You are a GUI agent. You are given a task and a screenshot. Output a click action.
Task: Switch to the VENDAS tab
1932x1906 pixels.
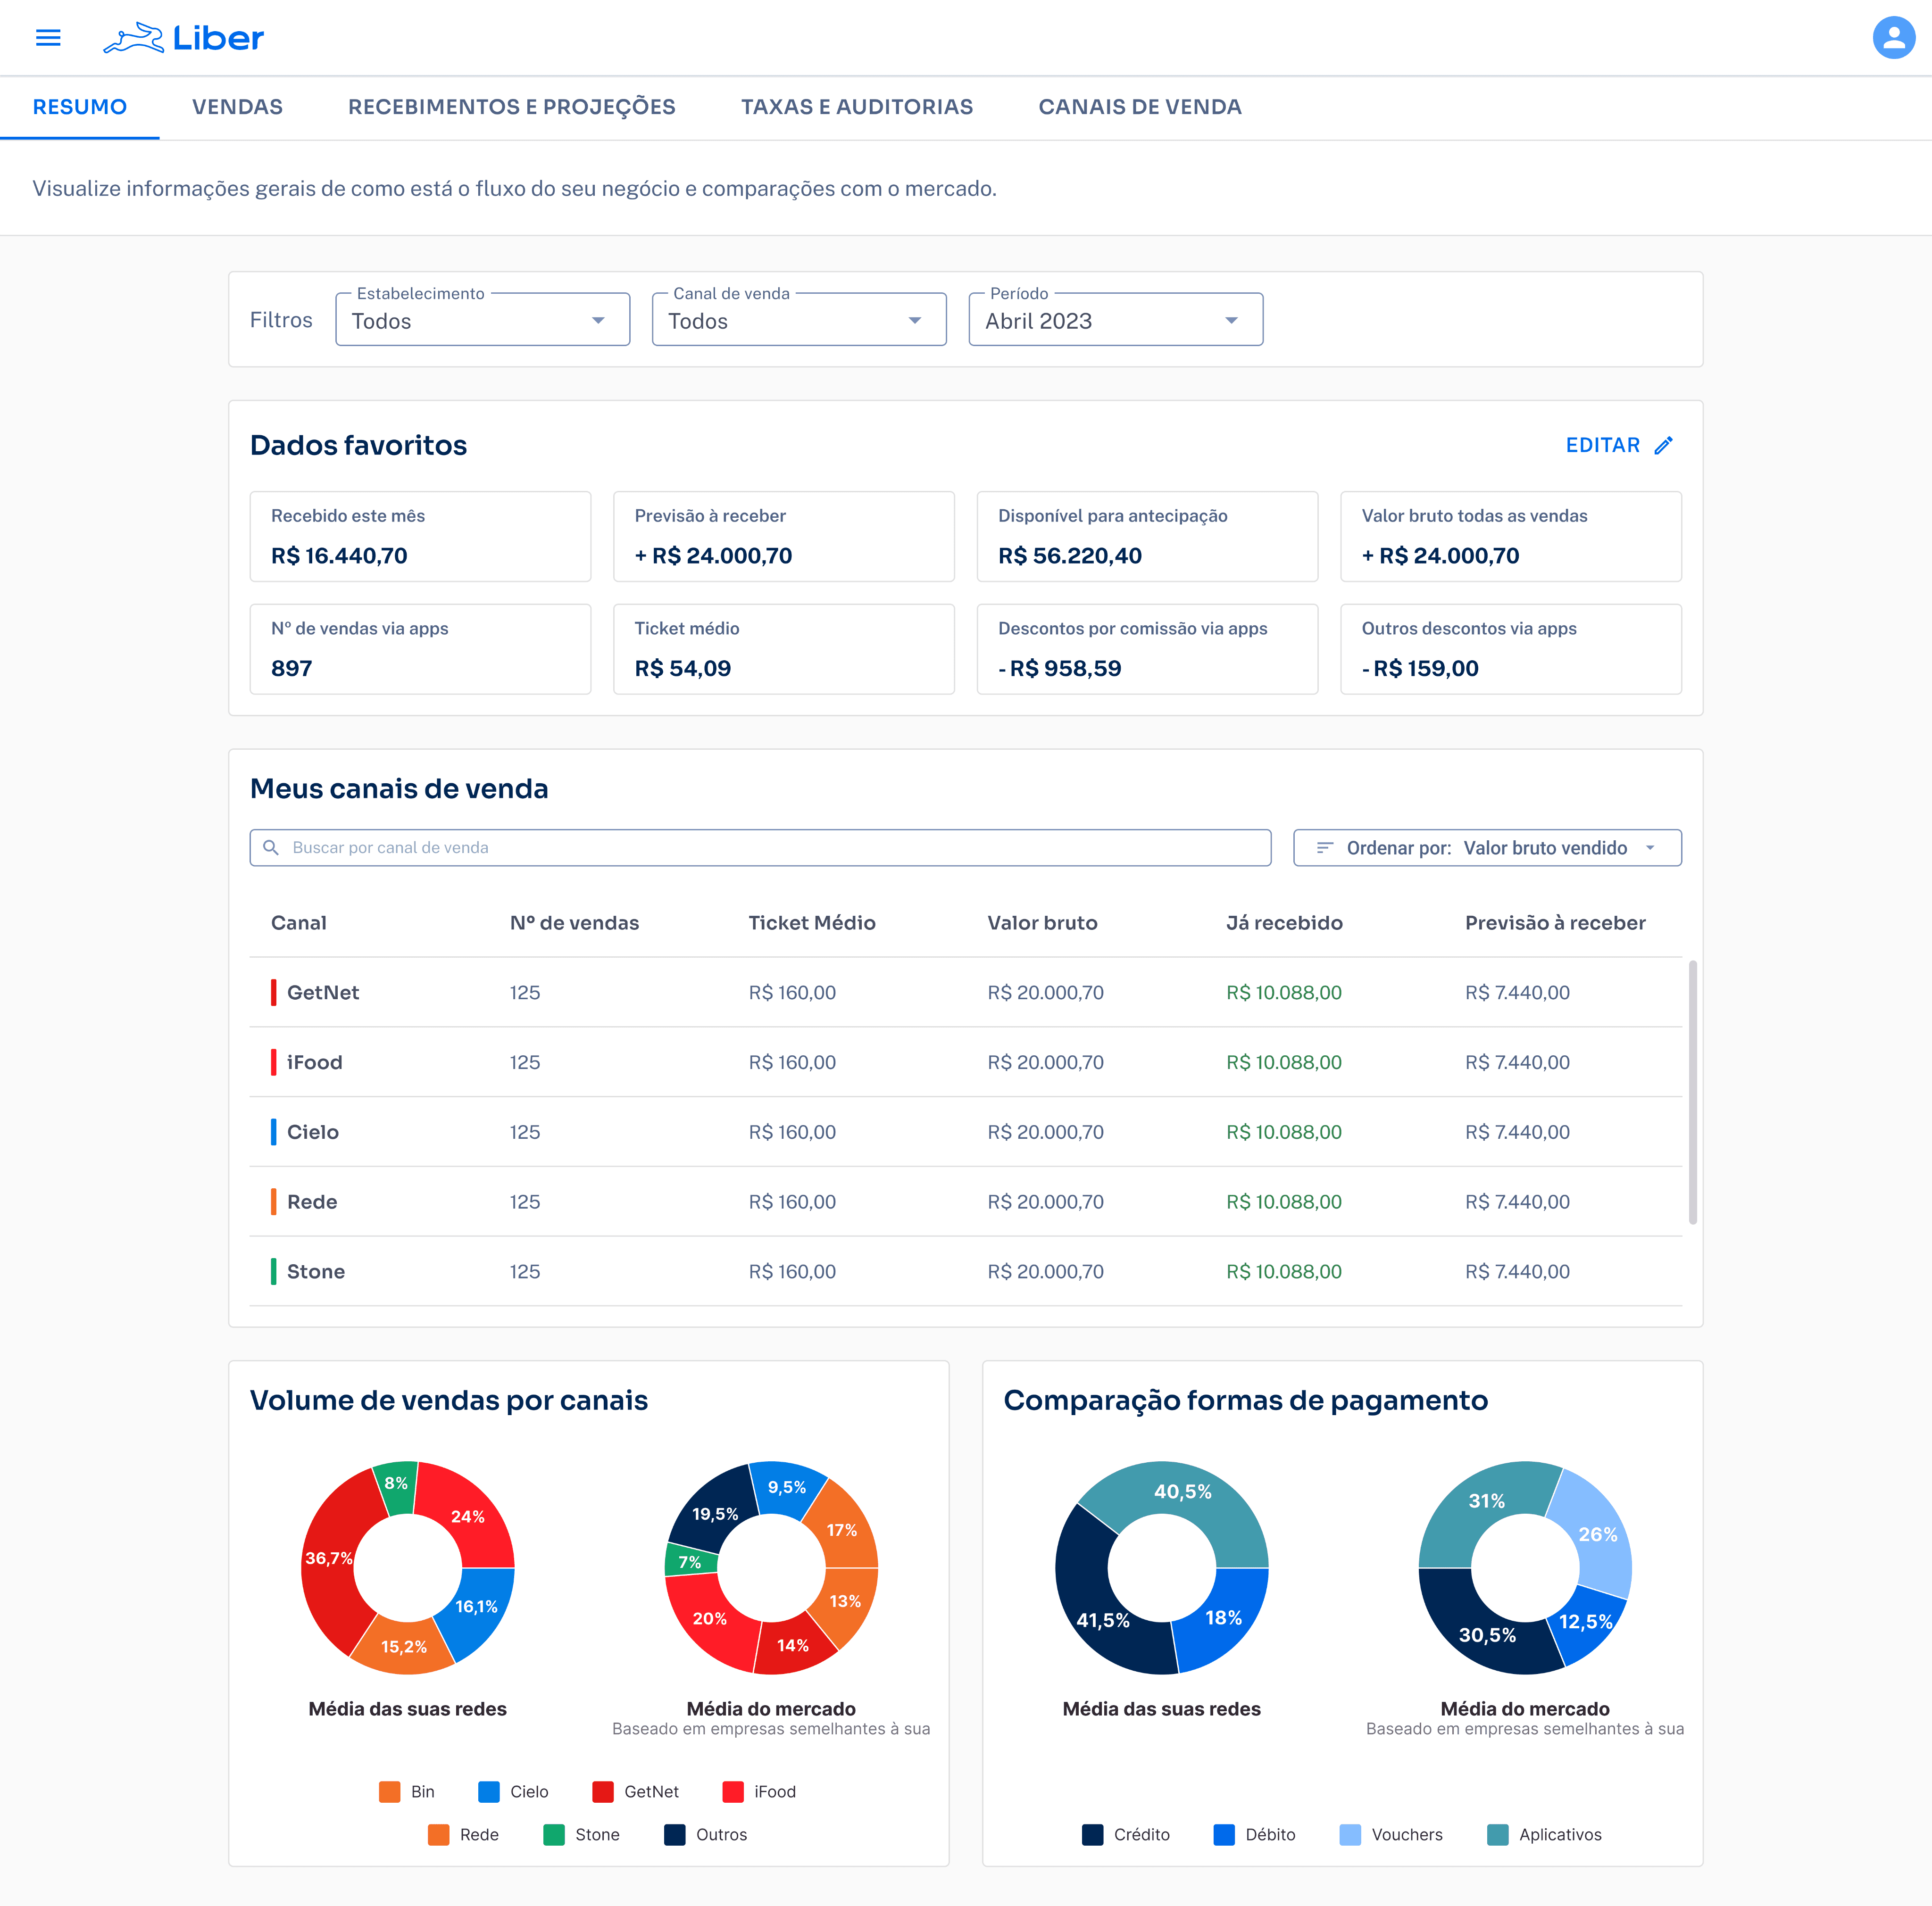coord(237,107)
